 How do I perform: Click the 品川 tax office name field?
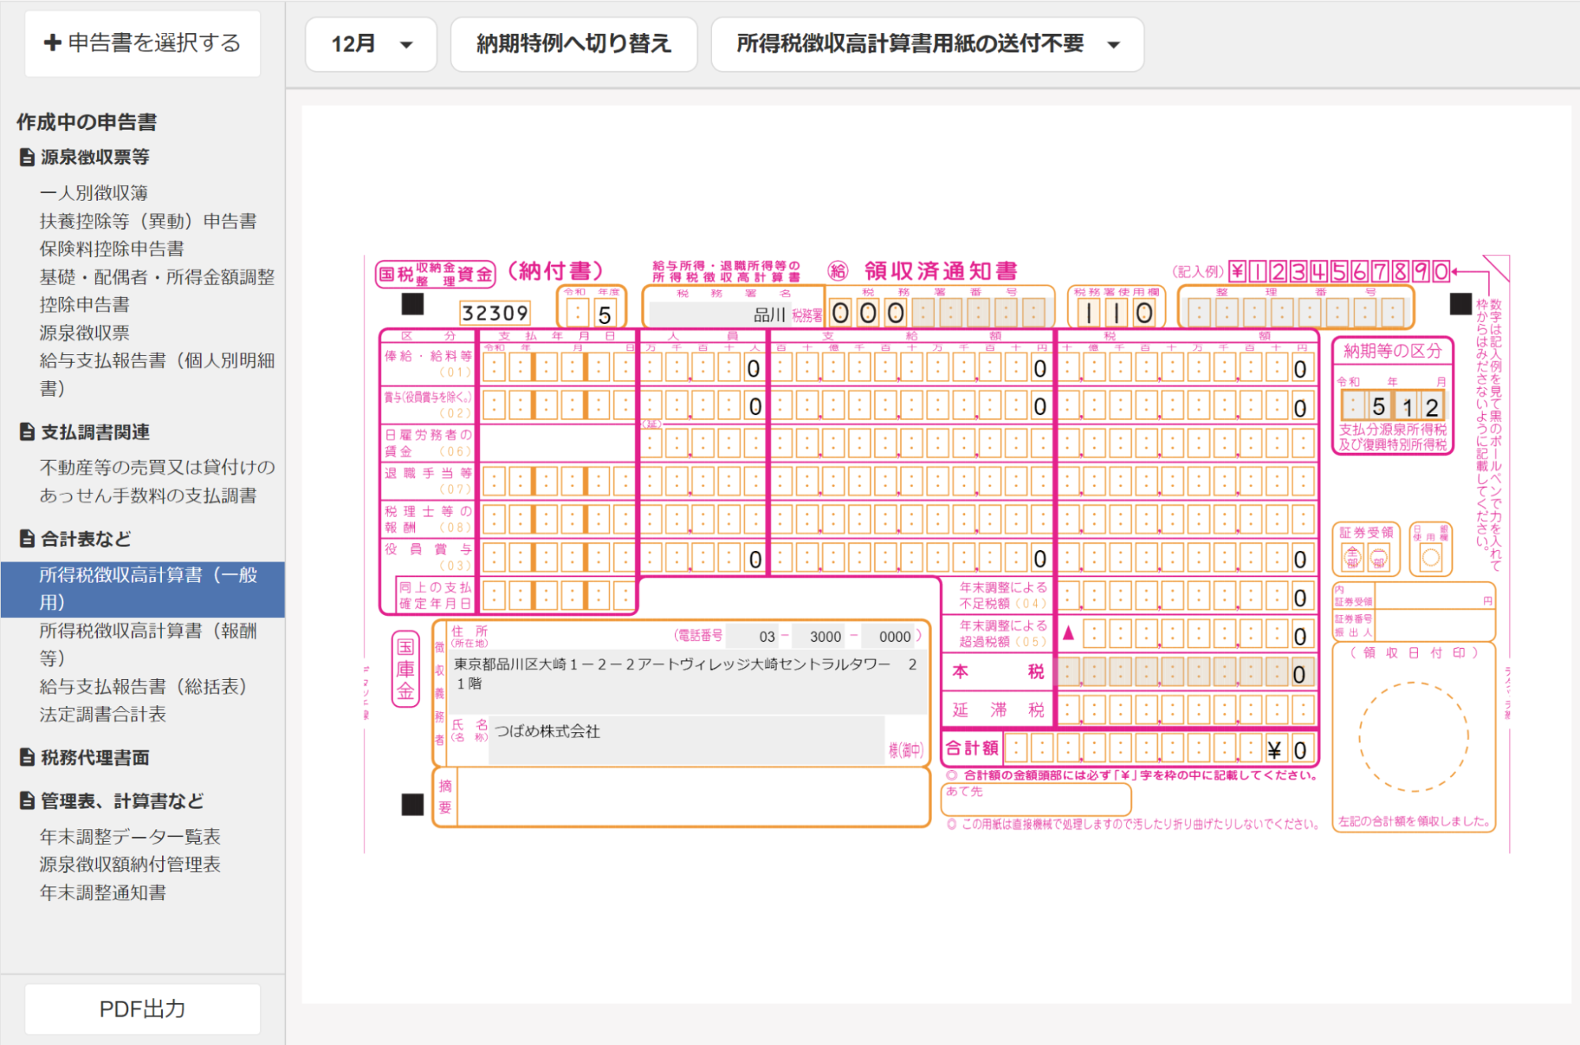tap(718, 315)
